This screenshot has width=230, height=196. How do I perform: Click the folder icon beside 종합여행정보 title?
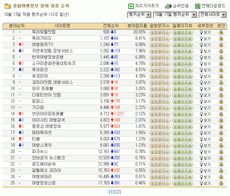(8, 6)
